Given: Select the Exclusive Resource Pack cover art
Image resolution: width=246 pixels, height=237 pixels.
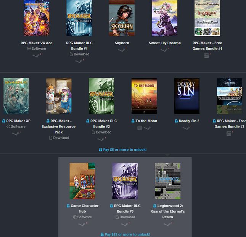Looking at the screenshot, I should click(59, 96).
